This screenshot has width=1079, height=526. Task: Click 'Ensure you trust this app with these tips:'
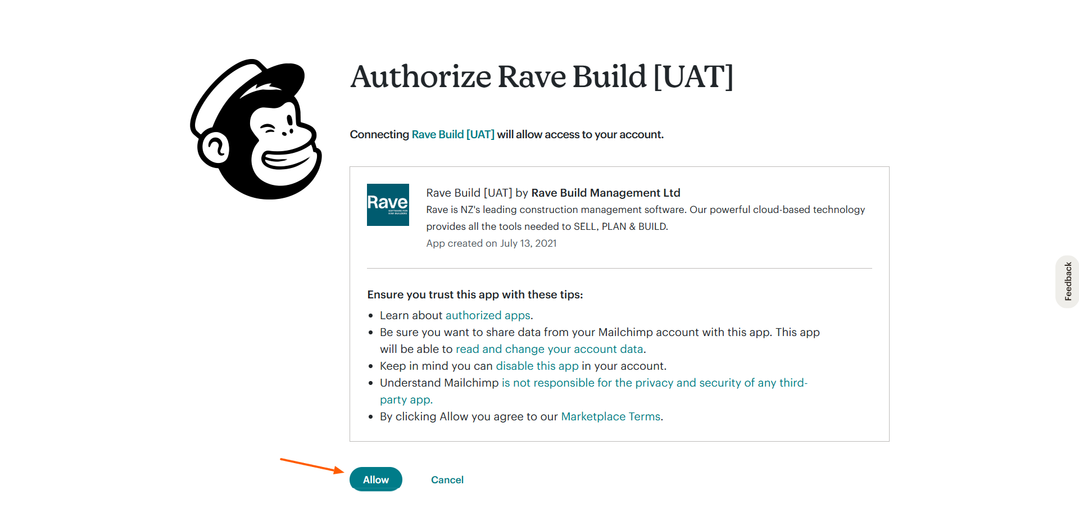coord(475,294)
